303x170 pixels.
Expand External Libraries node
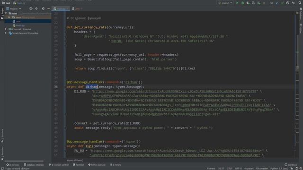[6, 29]
